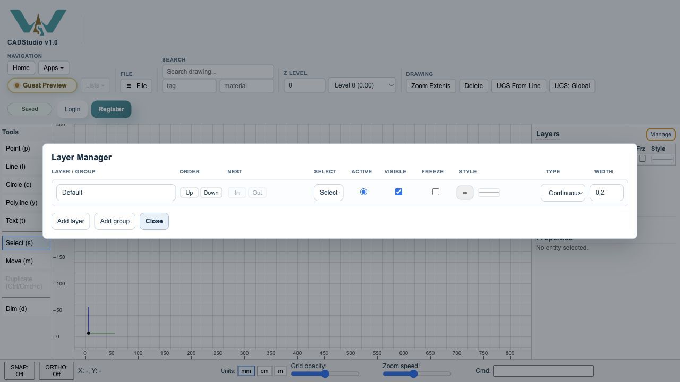The width and height of the screenshot is (680, 382).
Task: Click the Search drawing field
Action: pyautogui.click(x=218, y=72)
